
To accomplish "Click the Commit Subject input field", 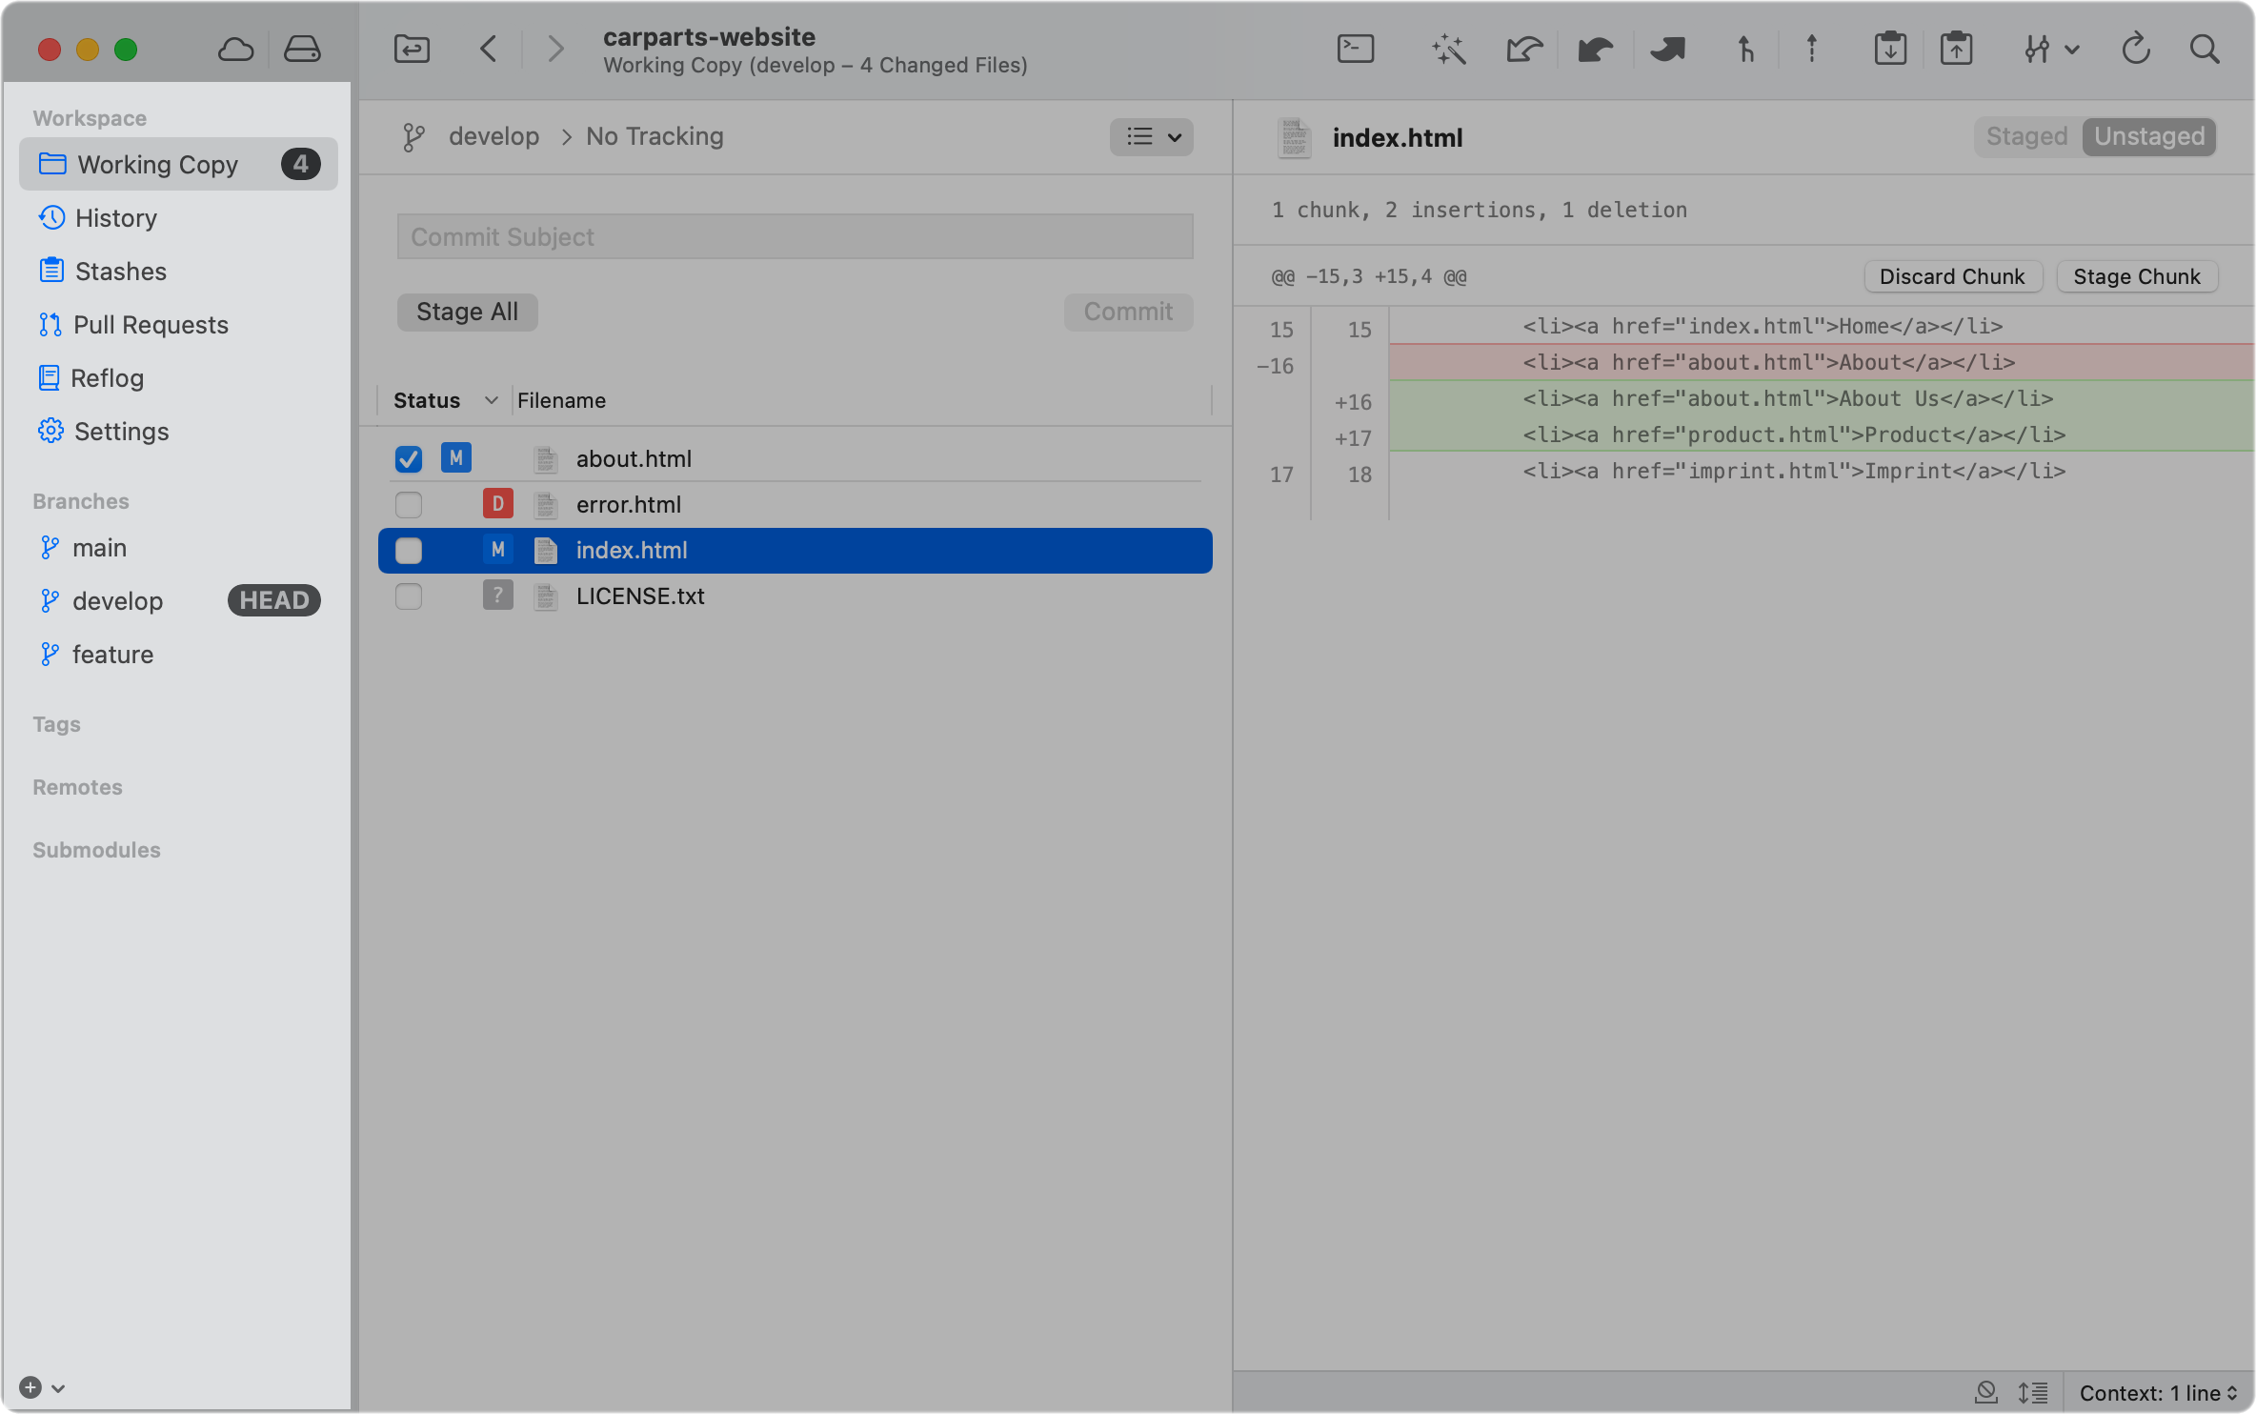I will tap(795, 236).
